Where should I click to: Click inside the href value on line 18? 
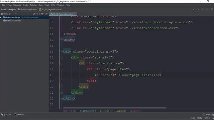tap(113, 75)
